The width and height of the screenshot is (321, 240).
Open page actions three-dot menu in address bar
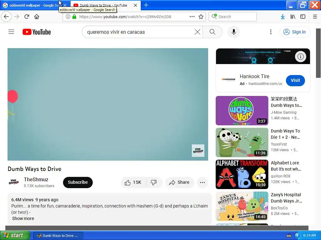point(192,17)
